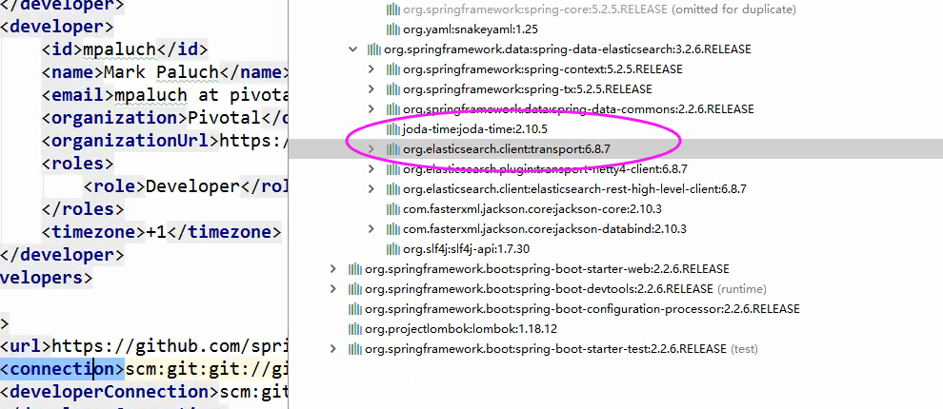The width and height of the screenshot is (943, 409).
Task: Click the library icon of spring-boot-starter-test:2.2.6.RELEASE
Action: 355,348
